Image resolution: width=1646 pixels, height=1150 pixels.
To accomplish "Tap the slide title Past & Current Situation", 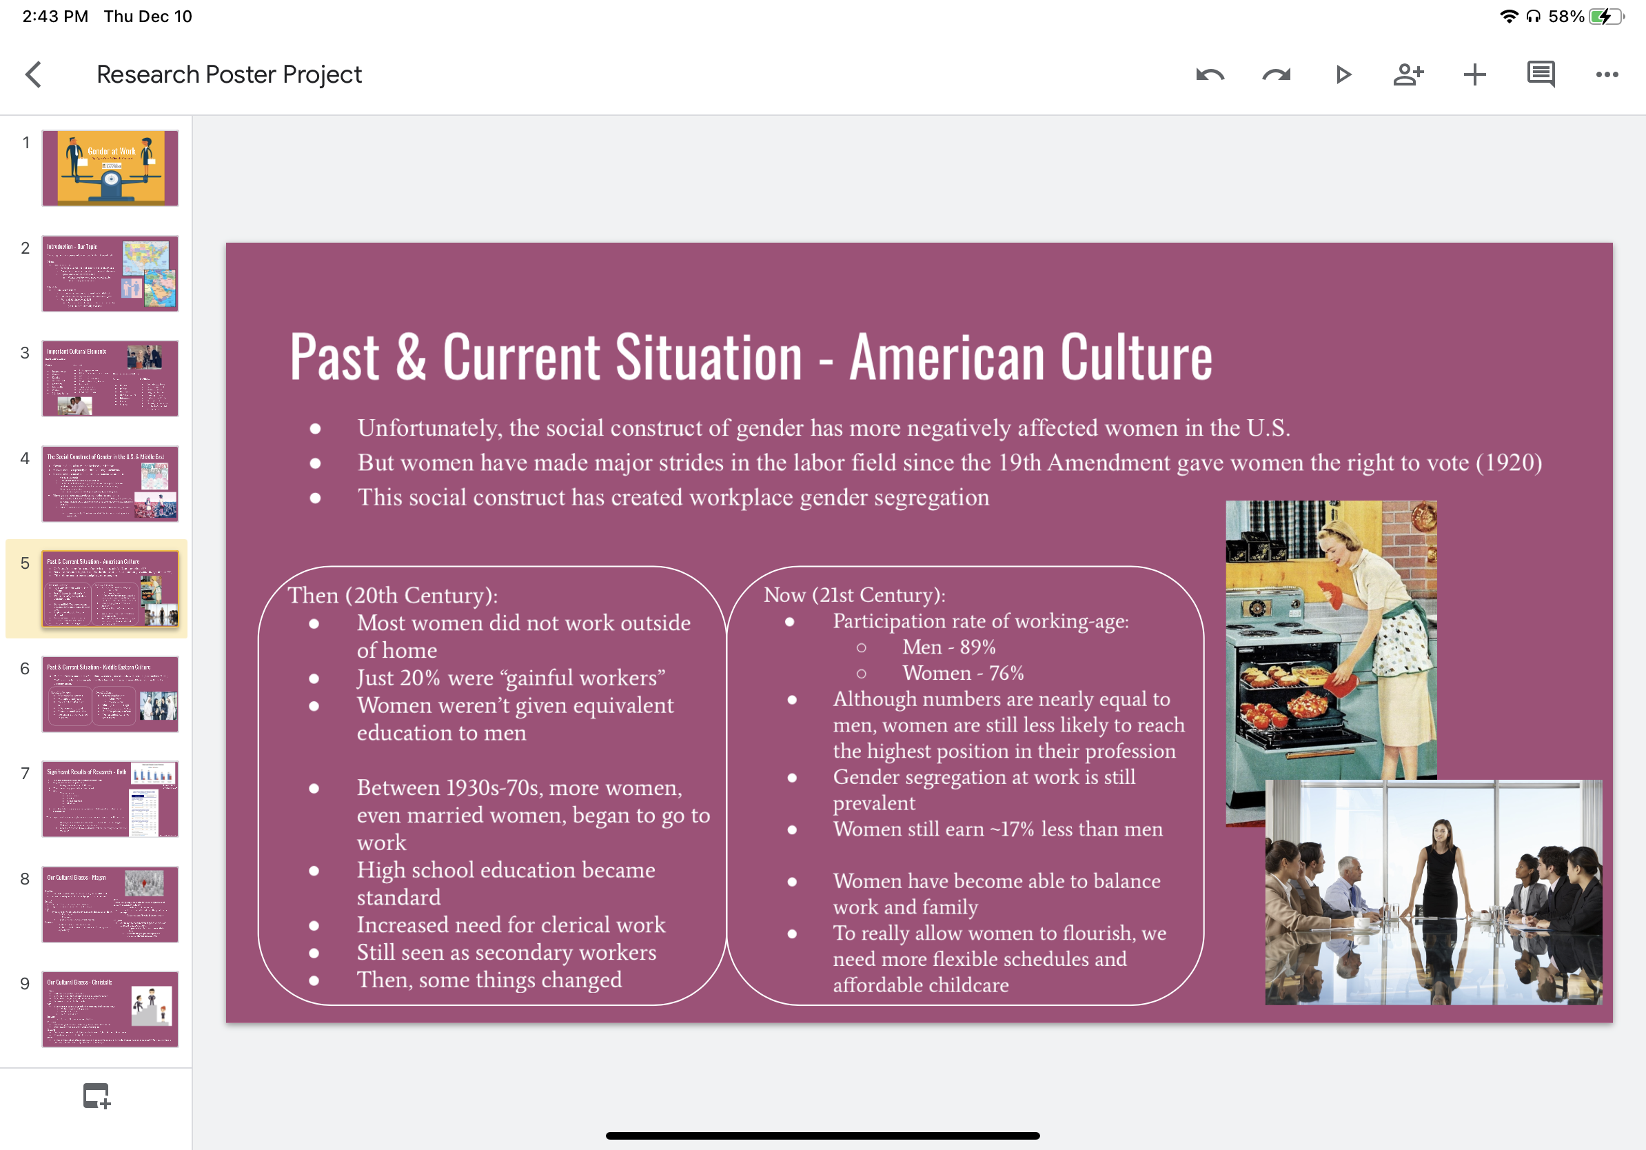I will 751,356.
